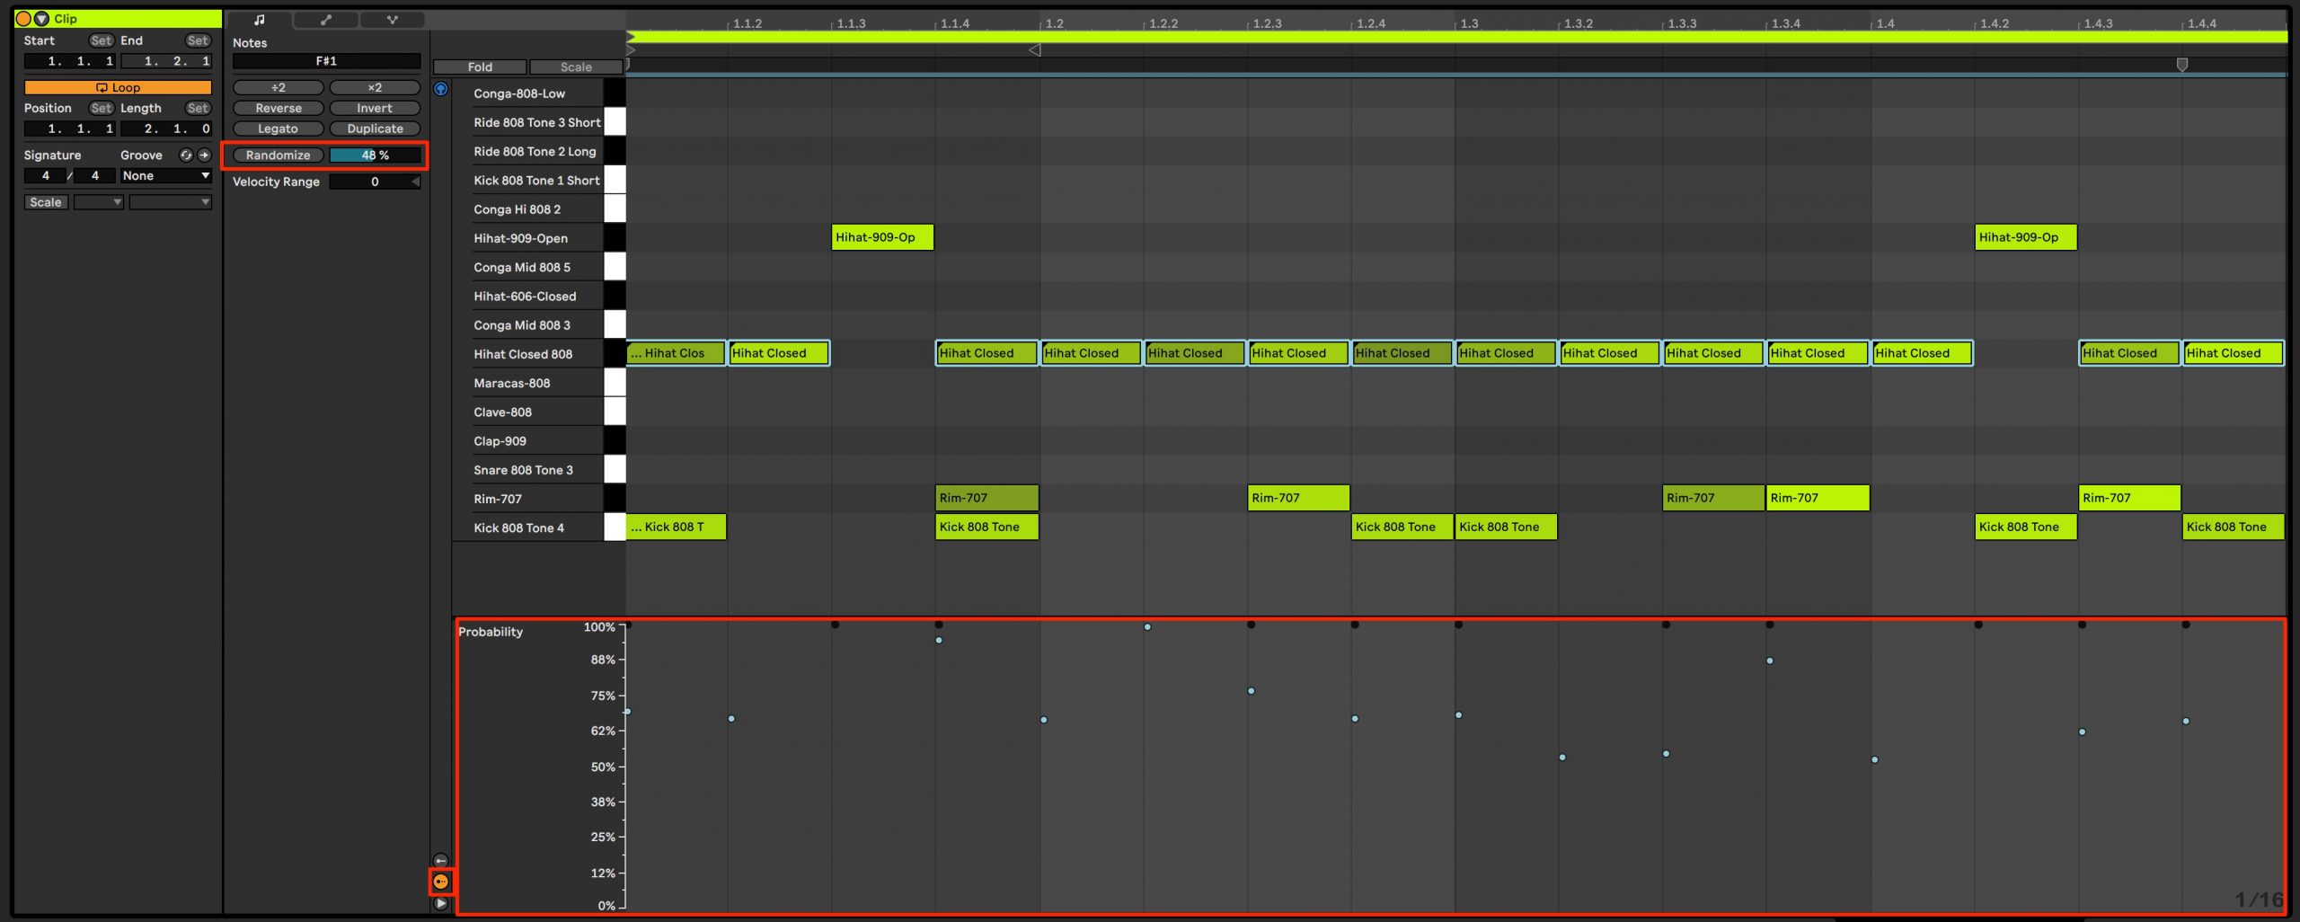Image resolution: width=2300 pixels, height=922 pixels.
Task: Click the Duplicate loop button
Action: (375, 129)
